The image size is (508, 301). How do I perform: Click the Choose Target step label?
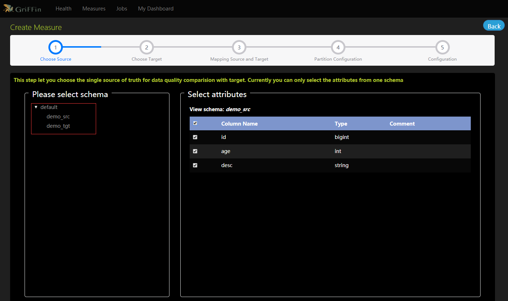coord(147,59)
